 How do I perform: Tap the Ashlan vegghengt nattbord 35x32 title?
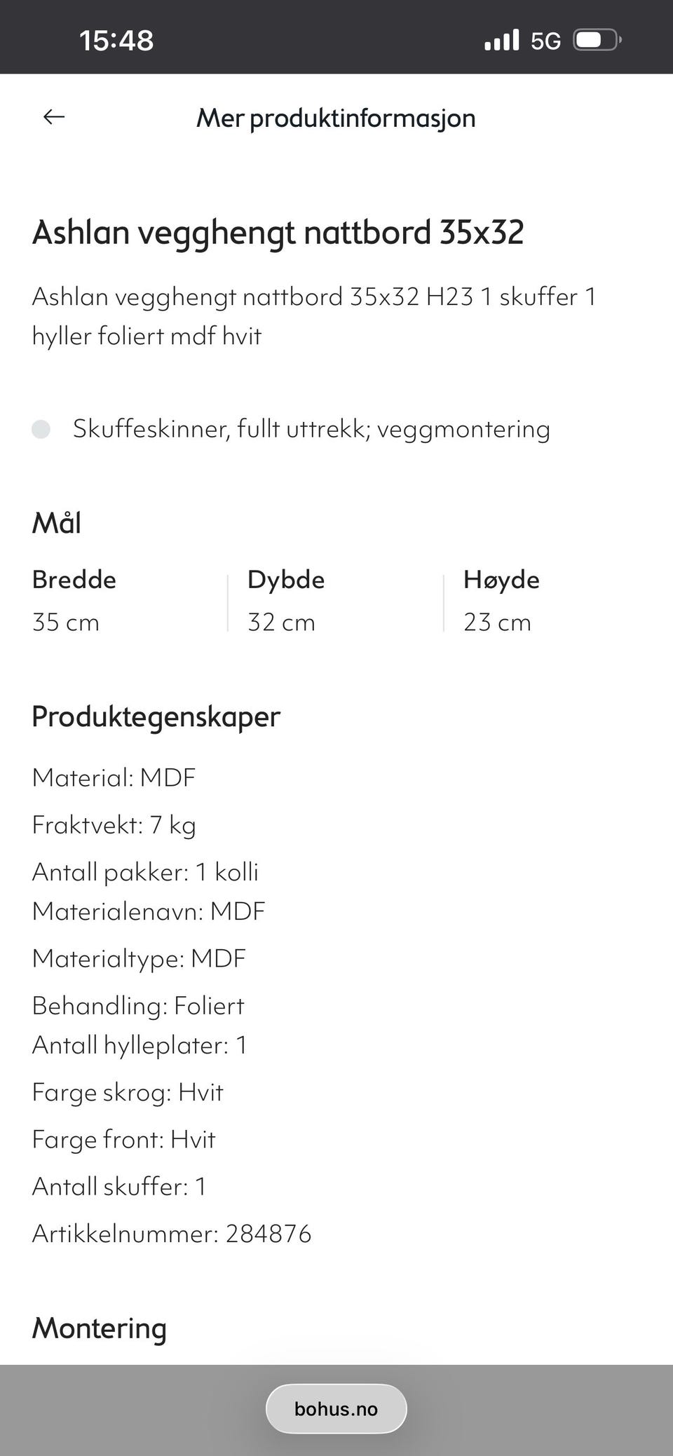(x=279, y=233)
